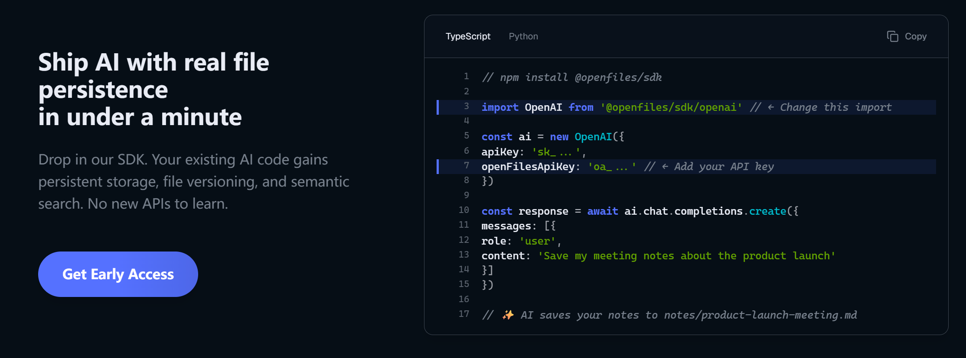
Task: Click the arrow before 'Change this import'
Action: (770, 107)
